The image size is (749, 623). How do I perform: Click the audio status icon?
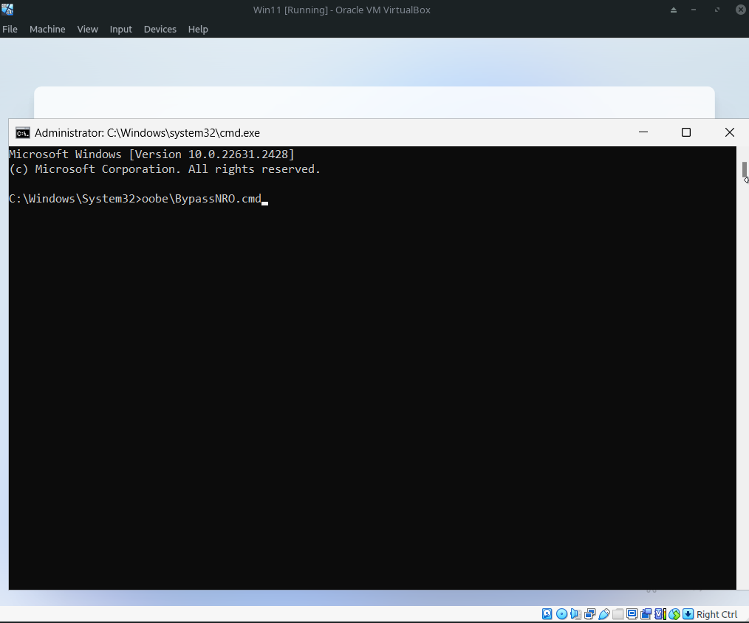pos(575,614)
